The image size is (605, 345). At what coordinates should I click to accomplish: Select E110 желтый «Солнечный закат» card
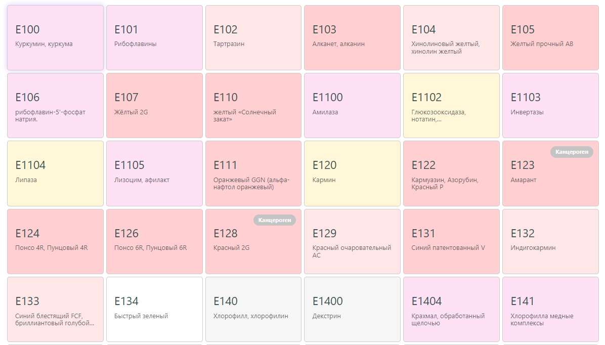click(x=253, y=105)
